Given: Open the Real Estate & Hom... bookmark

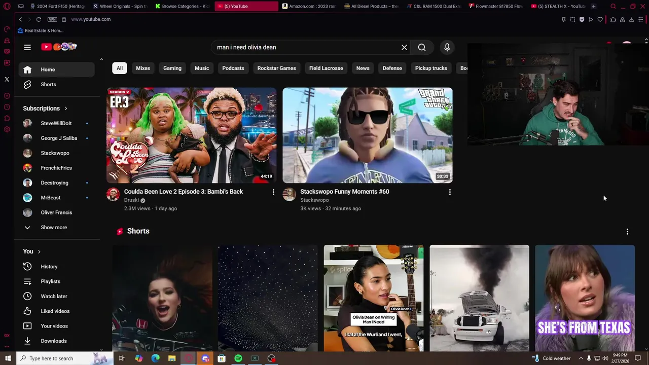Looking at the screenshot, I should [x=41, y=30].
